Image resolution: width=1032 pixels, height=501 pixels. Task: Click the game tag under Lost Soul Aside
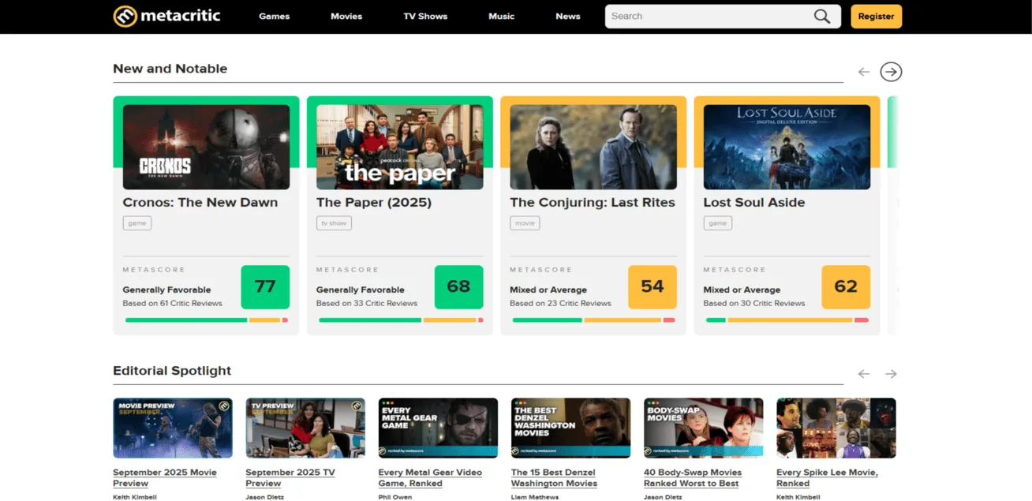(718, 223)
